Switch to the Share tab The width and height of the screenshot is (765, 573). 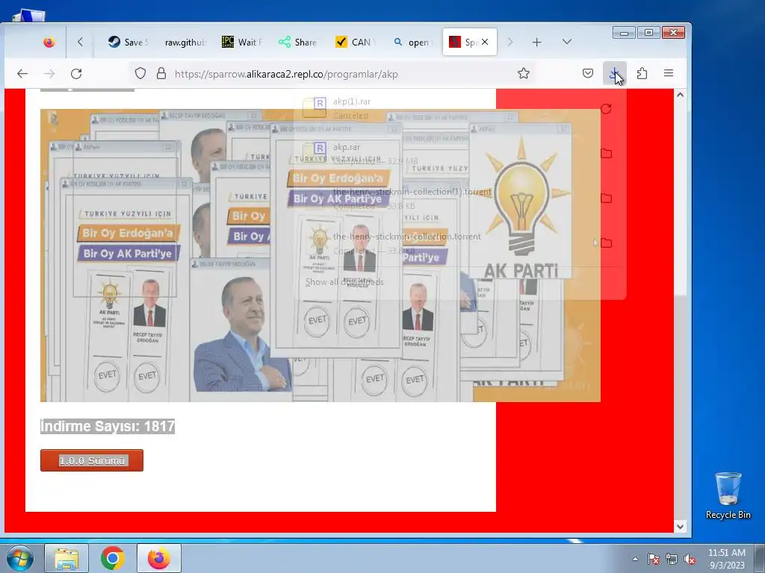(297, 43)
